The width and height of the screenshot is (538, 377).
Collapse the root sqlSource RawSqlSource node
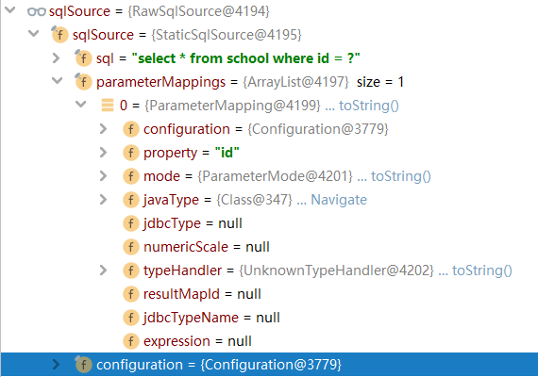point(10,10)
